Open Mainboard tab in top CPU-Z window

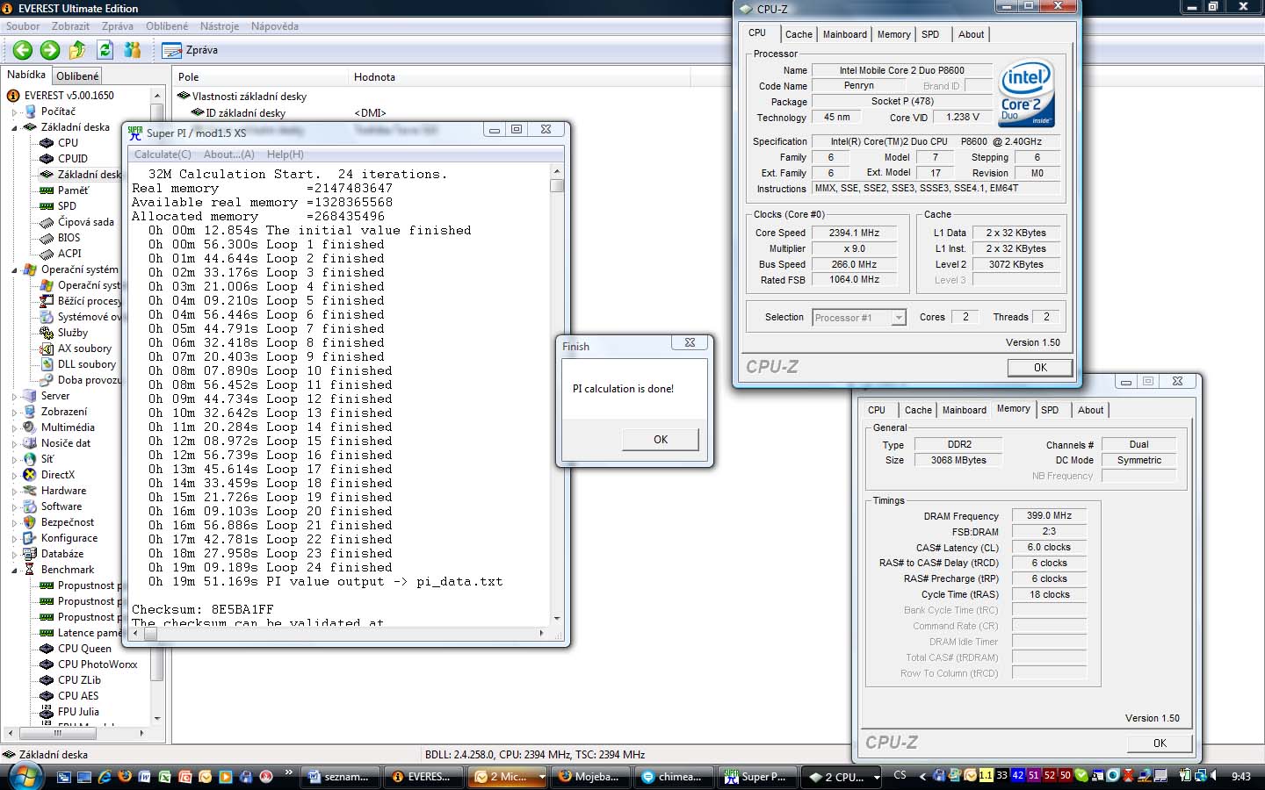tap(845, 34)
